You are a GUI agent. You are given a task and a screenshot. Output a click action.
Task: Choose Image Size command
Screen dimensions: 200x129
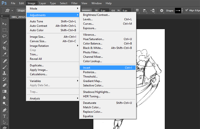(x=53, y=37)
